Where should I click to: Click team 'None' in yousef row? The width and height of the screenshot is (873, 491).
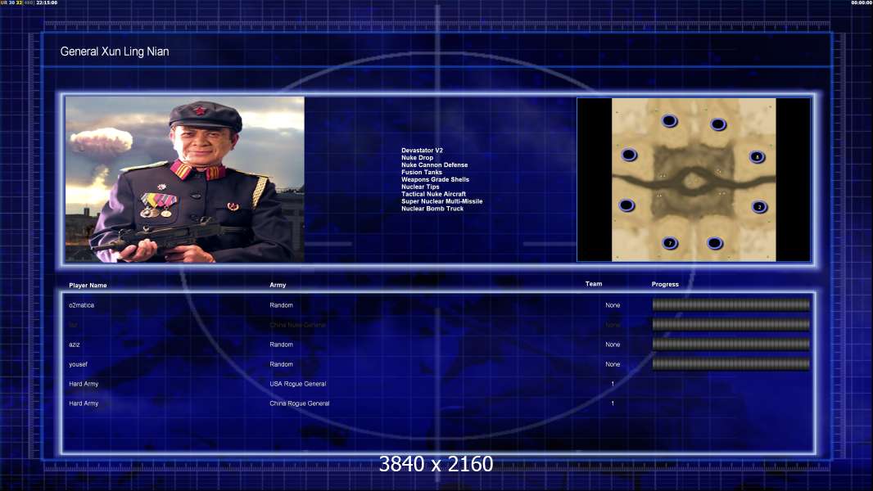pos(613,364)
